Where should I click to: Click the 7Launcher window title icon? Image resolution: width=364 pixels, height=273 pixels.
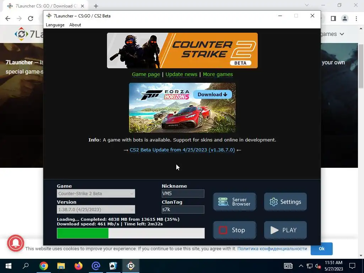pos(49,16)
